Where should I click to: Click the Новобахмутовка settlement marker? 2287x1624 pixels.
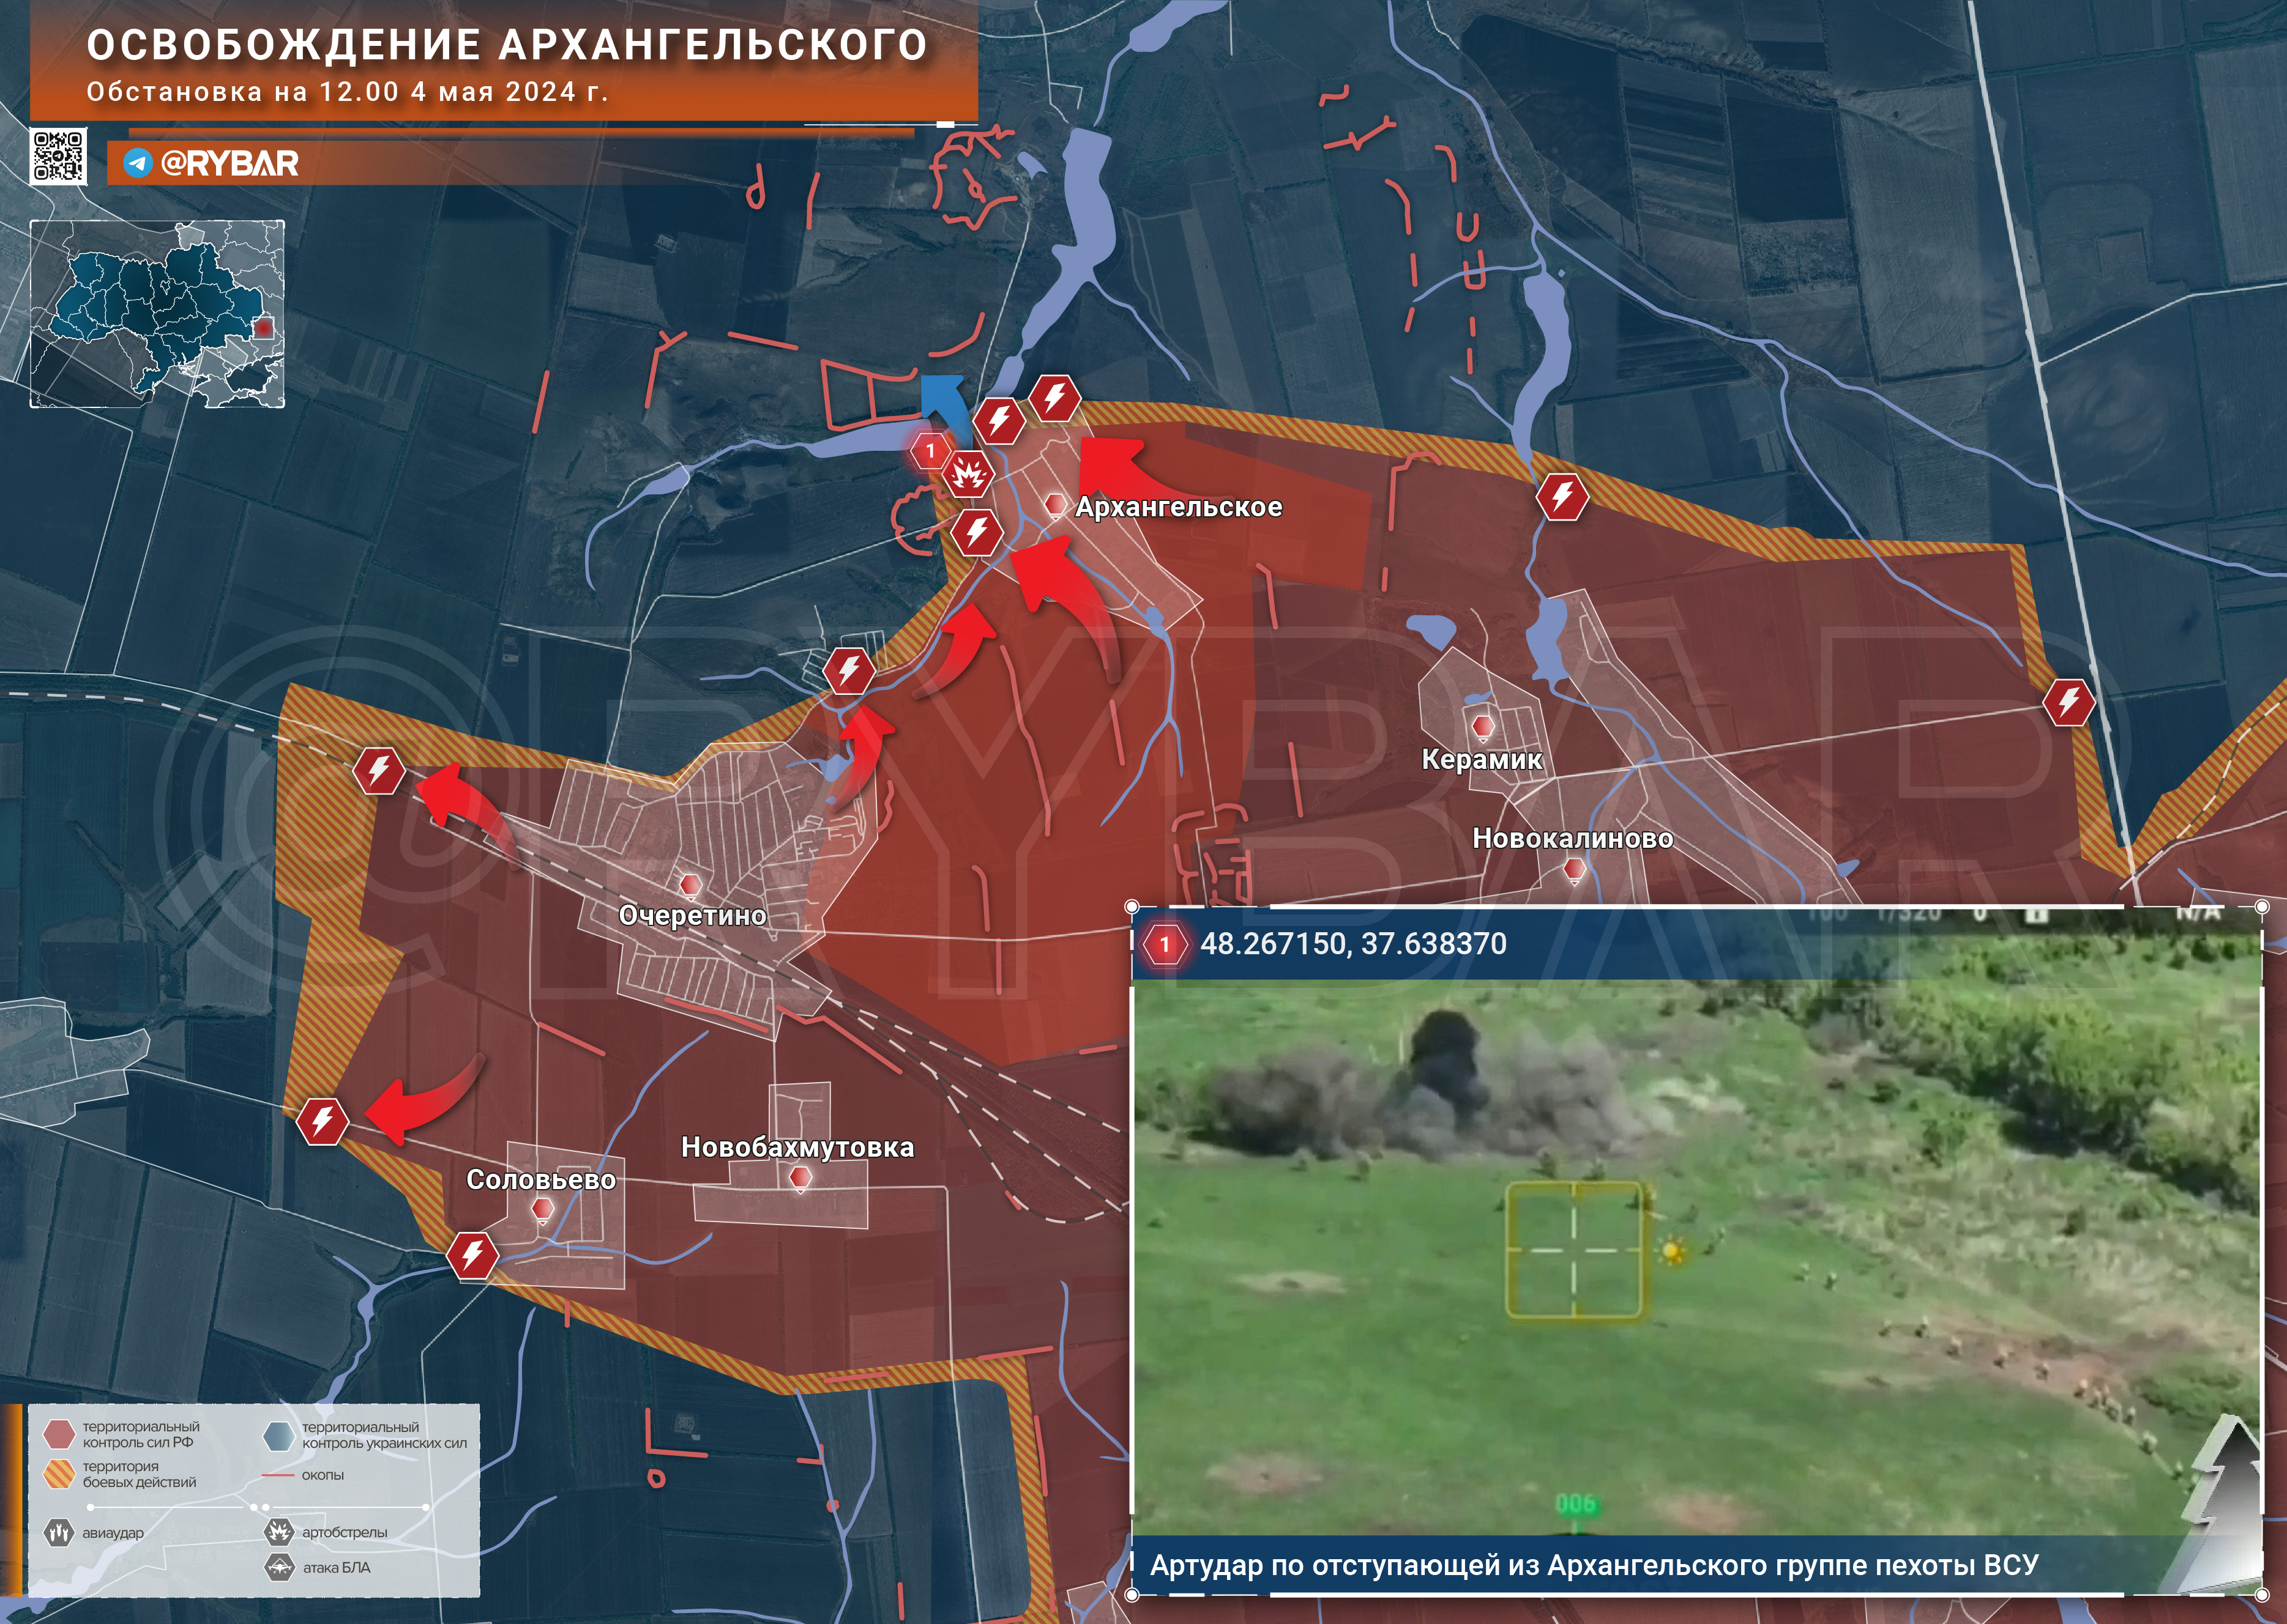click(x=799, y=1179)
